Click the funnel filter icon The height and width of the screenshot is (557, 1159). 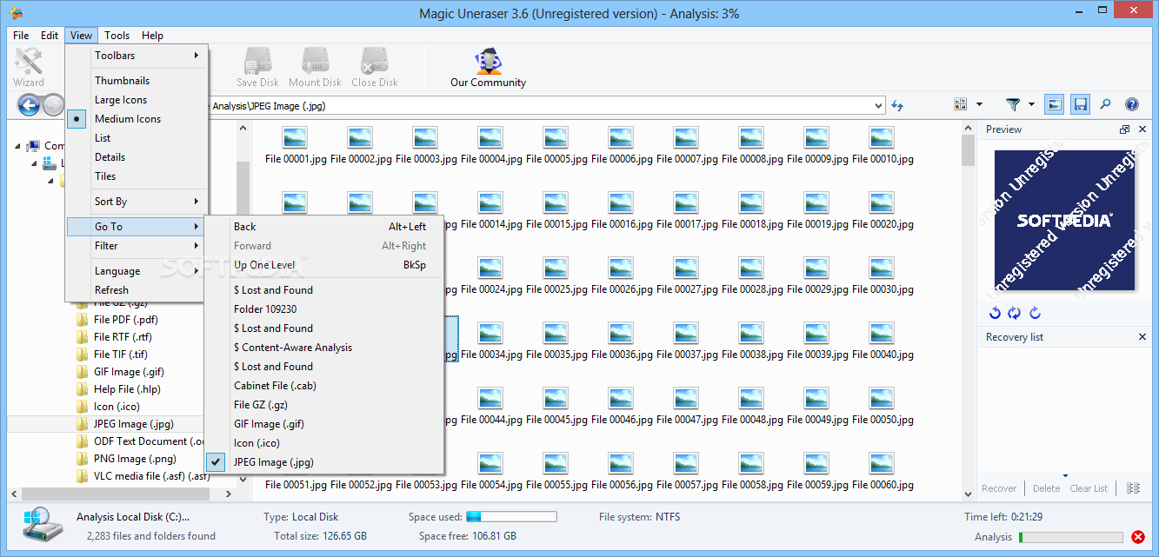click(x=1013, y=104)
